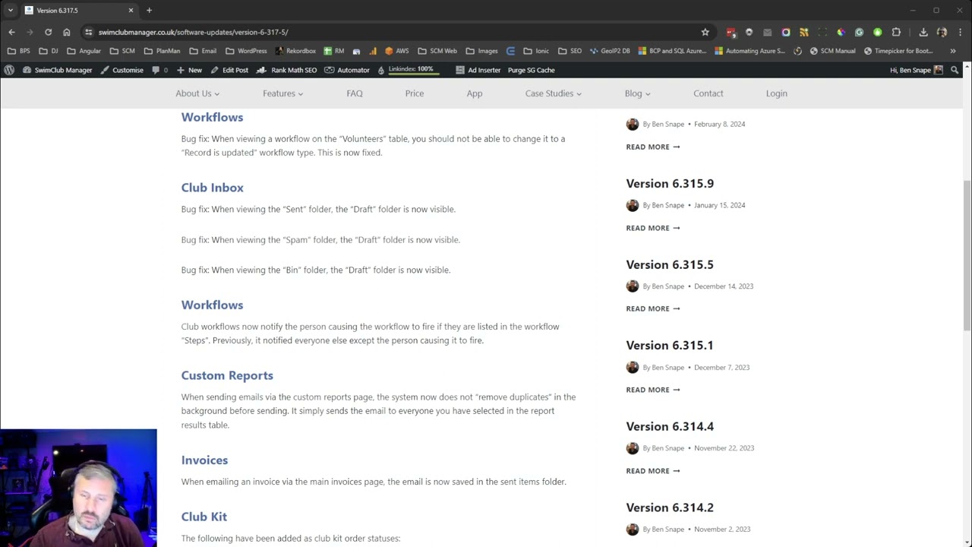Click the browser home icon
This screenshot has height=547, width=972.
click(67, 32)
